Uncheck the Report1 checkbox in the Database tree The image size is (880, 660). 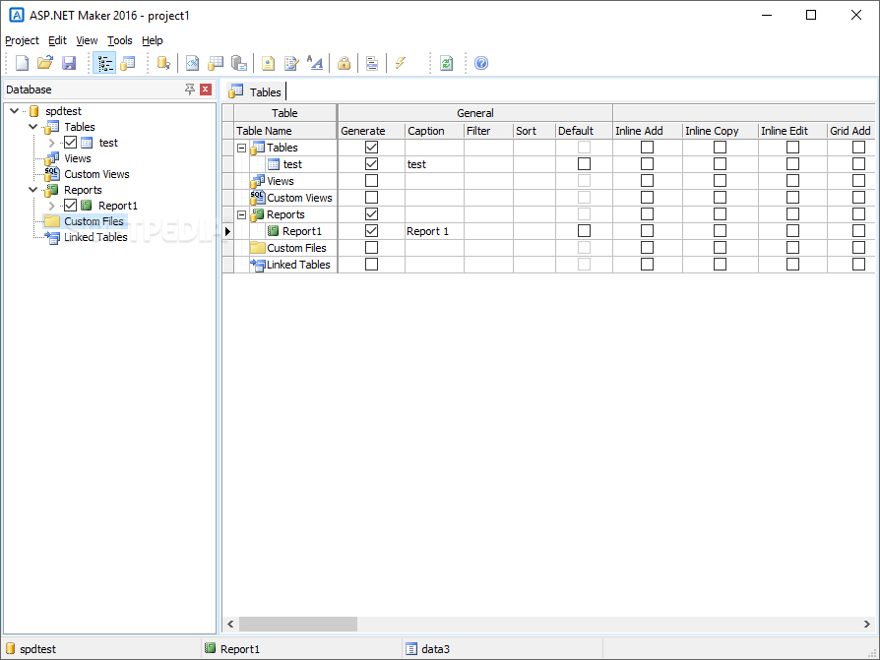pos(70,206)
